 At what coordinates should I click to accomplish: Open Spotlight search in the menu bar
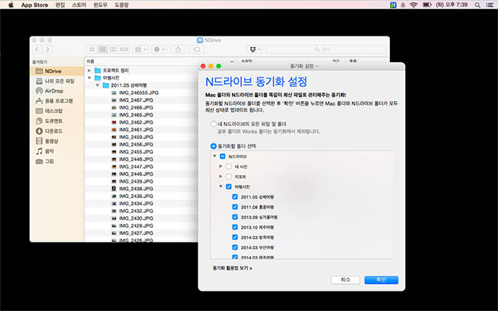coord(478,5)
